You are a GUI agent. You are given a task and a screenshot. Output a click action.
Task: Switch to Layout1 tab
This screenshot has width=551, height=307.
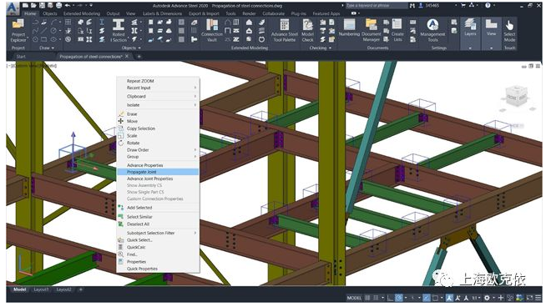(x=41, y=289)
